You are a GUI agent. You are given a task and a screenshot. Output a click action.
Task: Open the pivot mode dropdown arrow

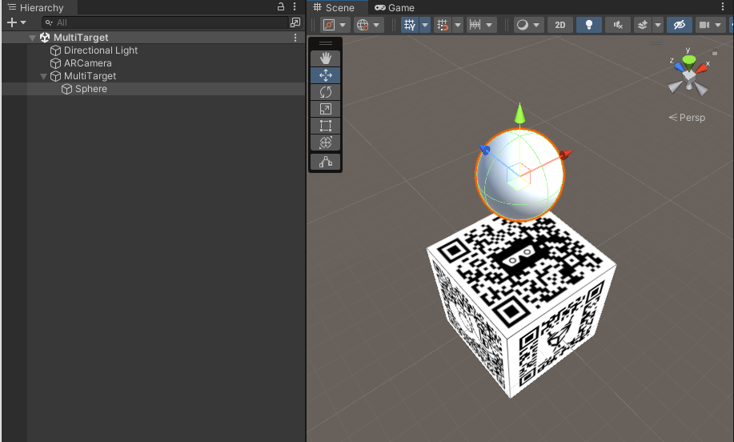point(343,25)
